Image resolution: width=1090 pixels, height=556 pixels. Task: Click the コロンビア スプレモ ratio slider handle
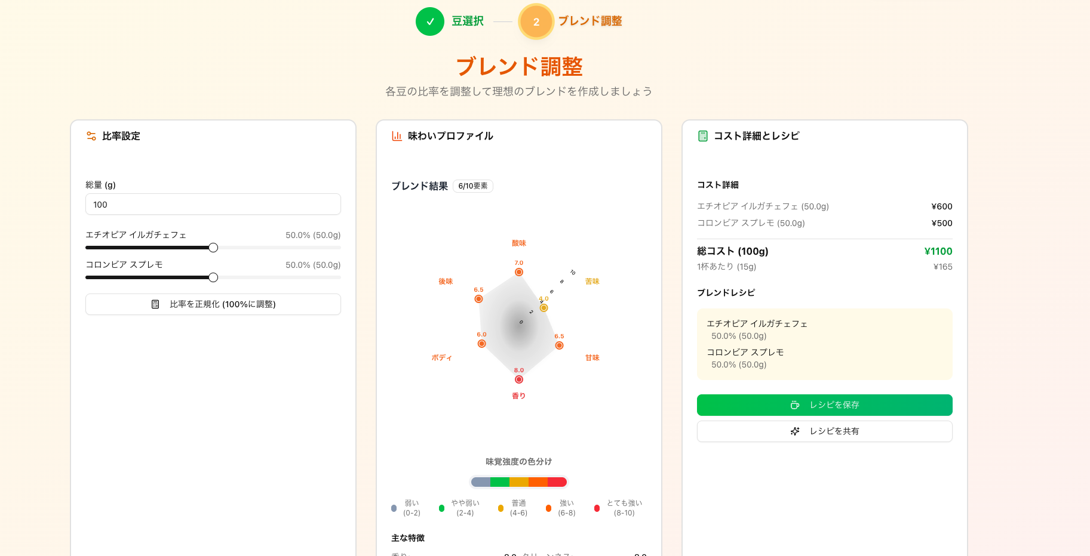pyautogui.click(x=213, y=277)
